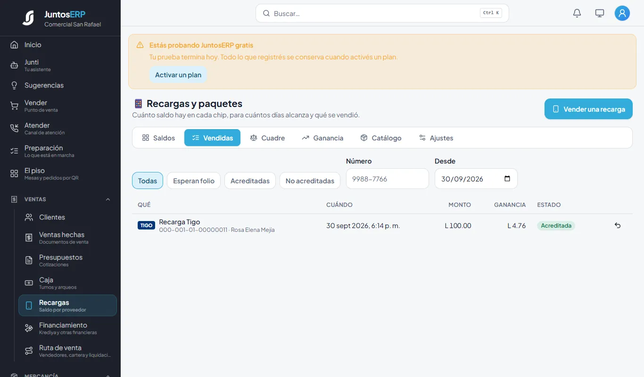Click the Recarga Tigo row title
This screenshot has width=644, height=377.
(180, 222)
